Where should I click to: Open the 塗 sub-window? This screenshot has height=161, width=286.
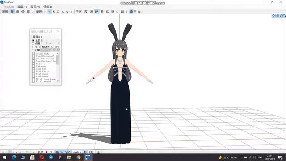(x=113, y=12)
